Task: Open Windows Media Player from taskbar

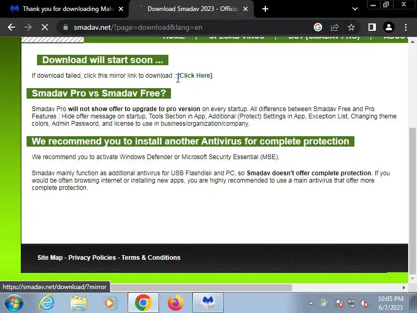Action: click(x=110, y=303)
